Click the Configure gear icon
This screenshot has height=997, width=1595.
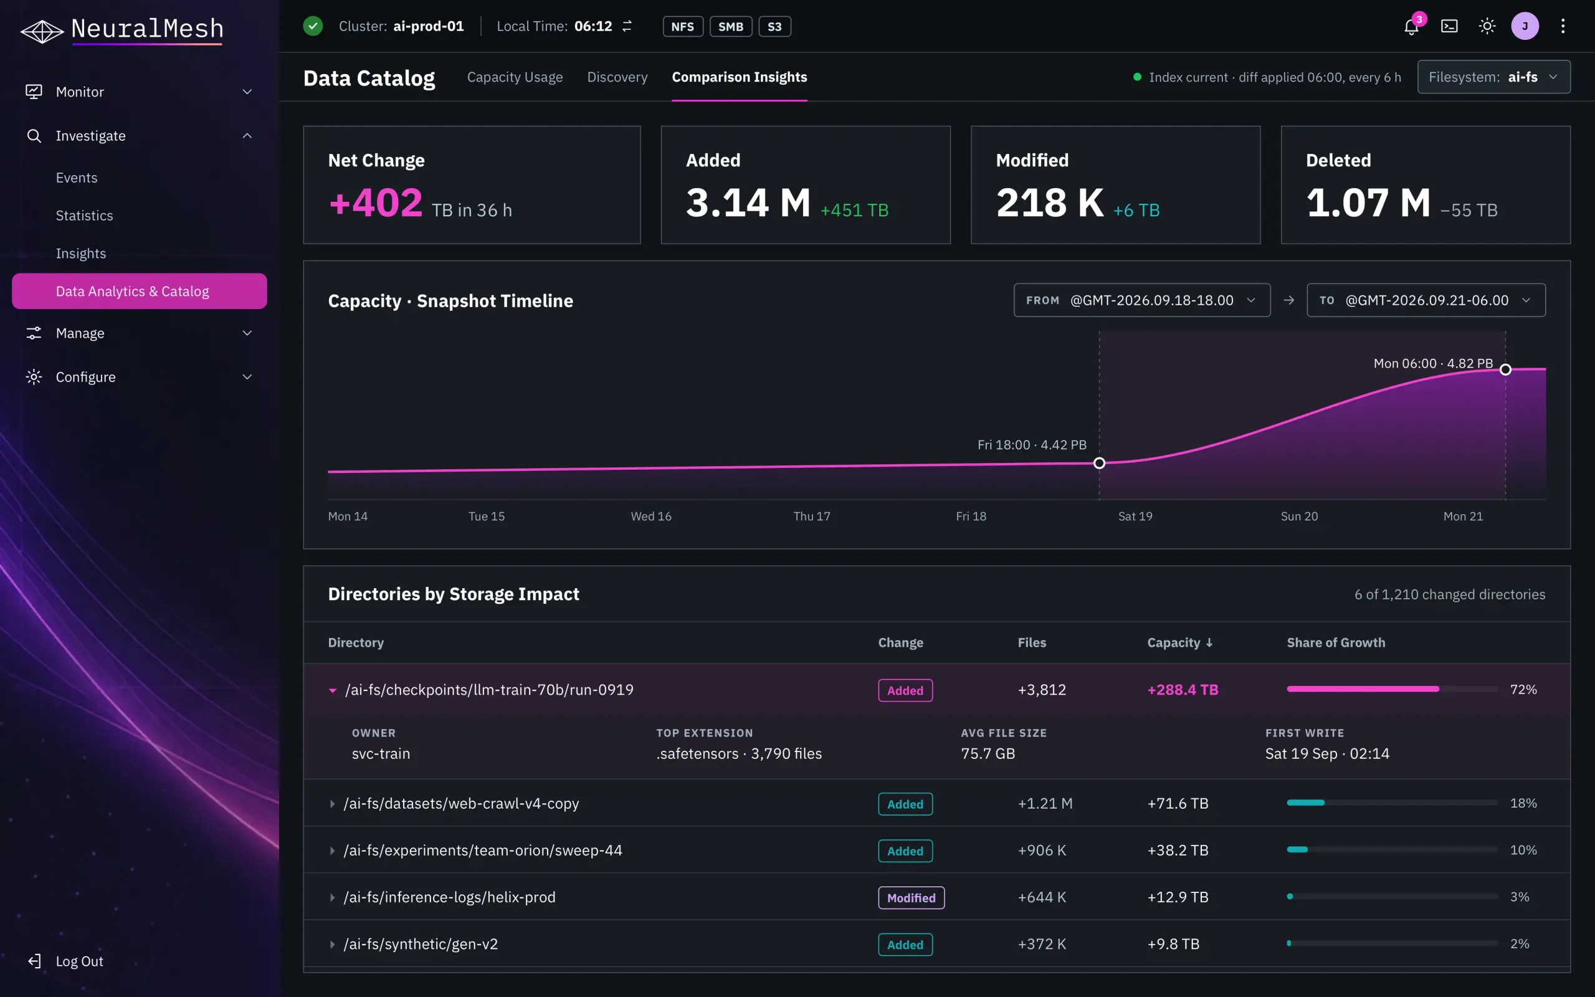click(34, 376)
